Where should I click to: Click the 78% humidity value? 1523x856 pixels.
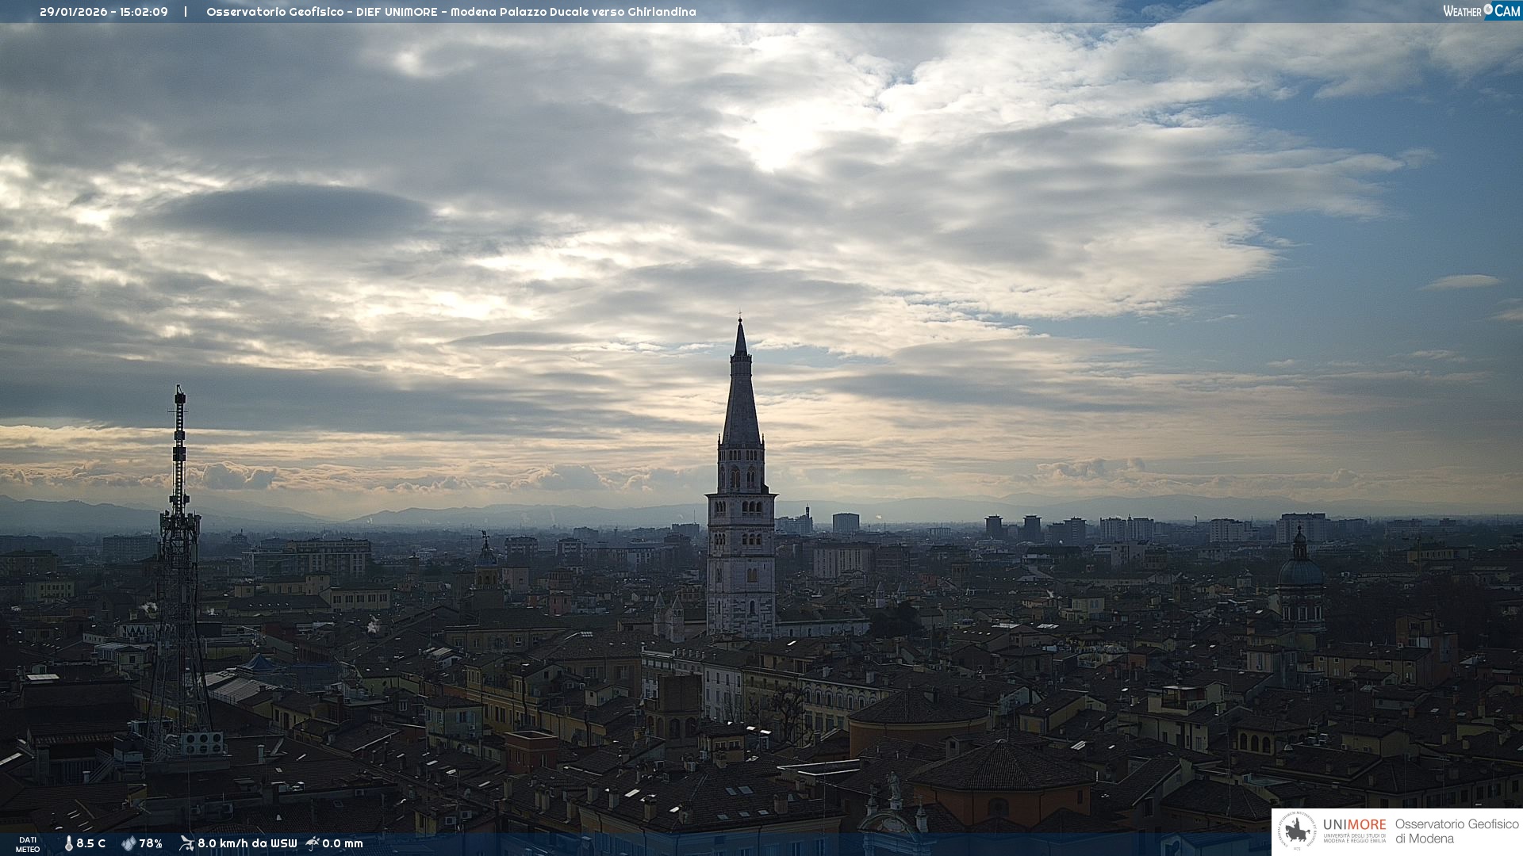(x=151, y=843)
